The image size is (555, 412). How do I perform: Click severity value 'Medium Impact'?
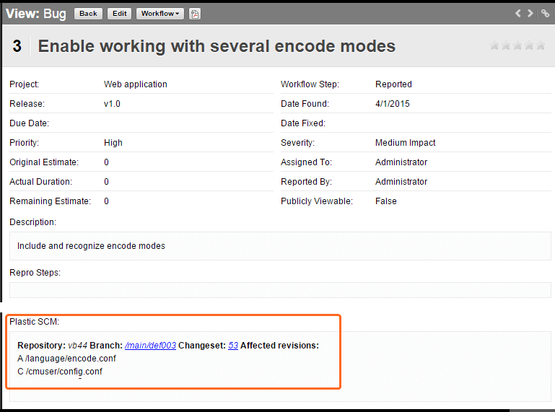(x=406, y=143)
